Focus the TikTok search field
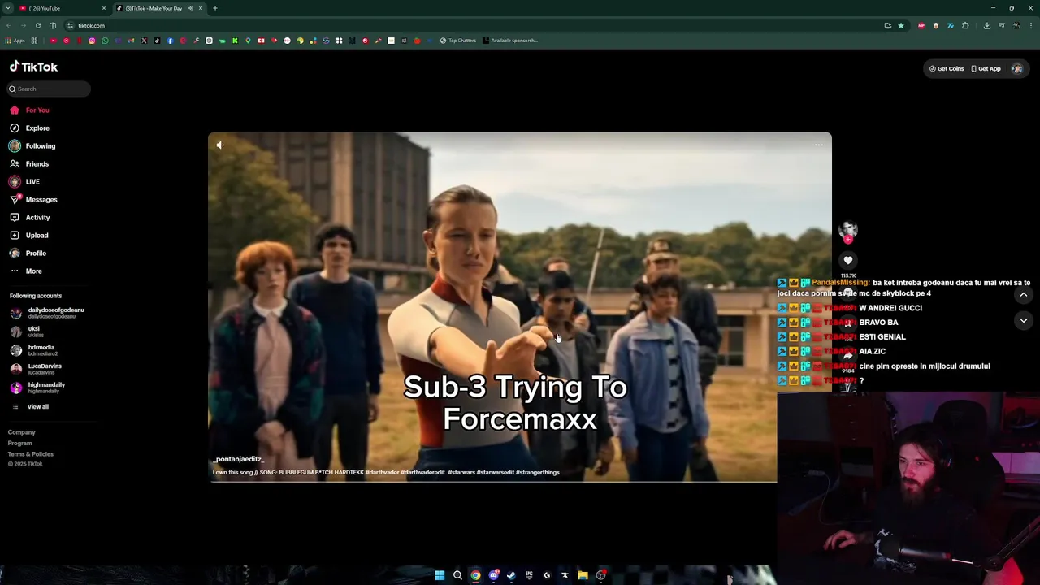This screenshot has width=1040, height=585. pyautogui.click(x=49, y=89)
